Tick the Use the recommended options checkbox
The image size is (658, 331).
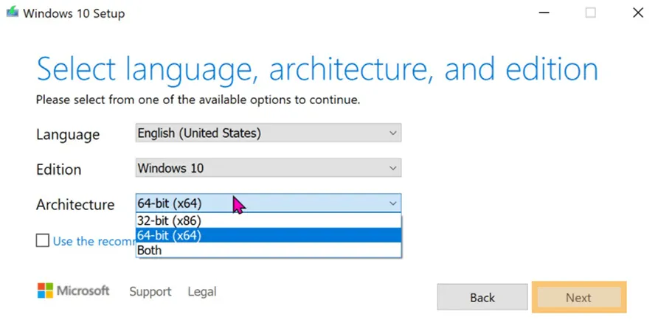(42, 240)
